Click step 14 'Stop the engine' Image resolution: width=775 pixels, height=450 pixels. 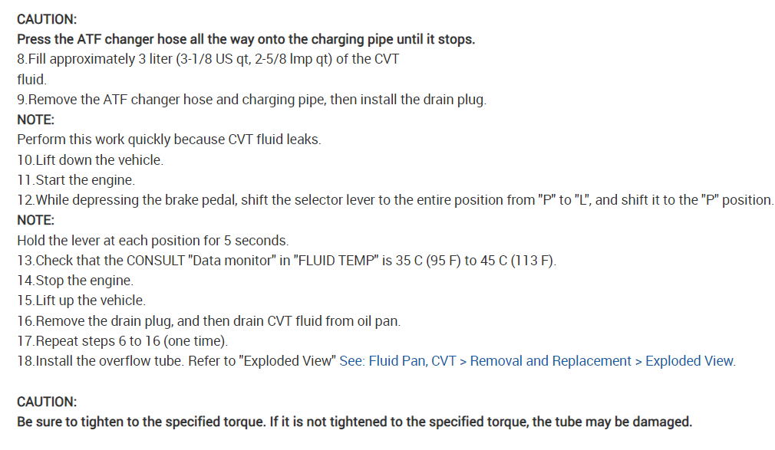point(75,281)
